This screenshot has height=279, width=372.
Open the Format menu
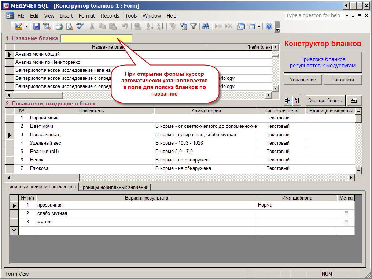point(87,16)
